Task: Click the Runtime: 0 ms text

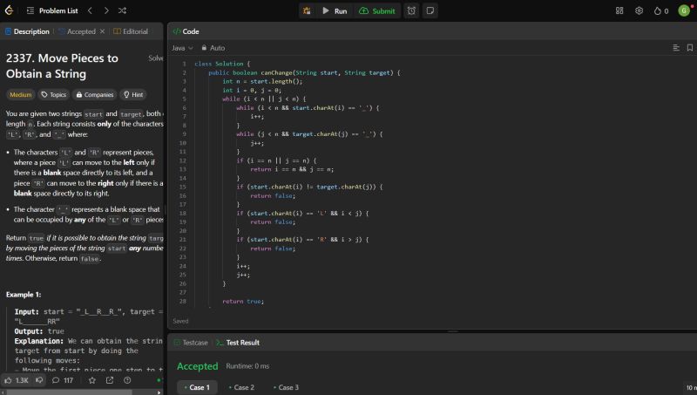Action: (x=247, y=366)
